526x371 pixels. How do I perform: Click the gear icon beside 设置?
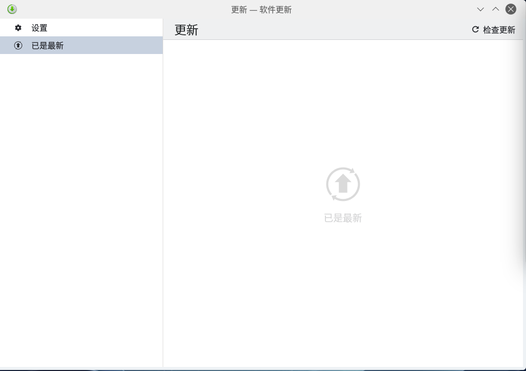(18, 28)
